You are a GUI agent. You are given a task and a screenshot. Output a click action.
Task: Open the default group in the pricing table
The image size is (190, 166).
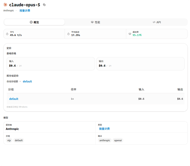tap(14, 99)
